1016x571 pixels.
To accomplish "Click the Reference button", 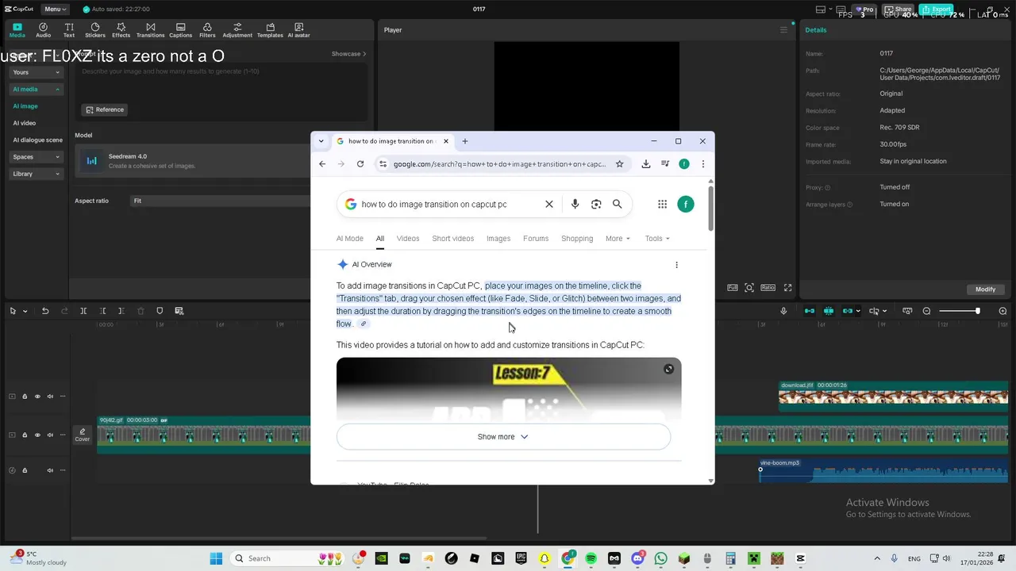I will (105, 109).
